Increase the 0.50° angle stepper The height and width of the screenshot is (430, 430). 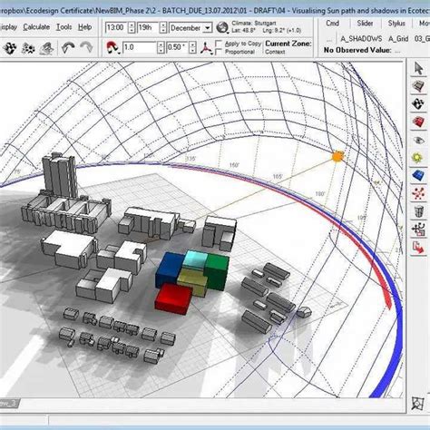(x=192, y=44)
